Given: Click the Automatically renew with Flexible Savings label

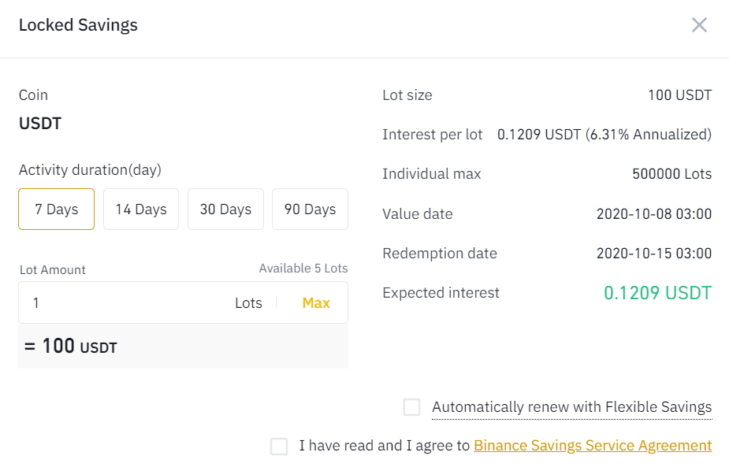Looking at the screenshot, I should tap(571, 407).
